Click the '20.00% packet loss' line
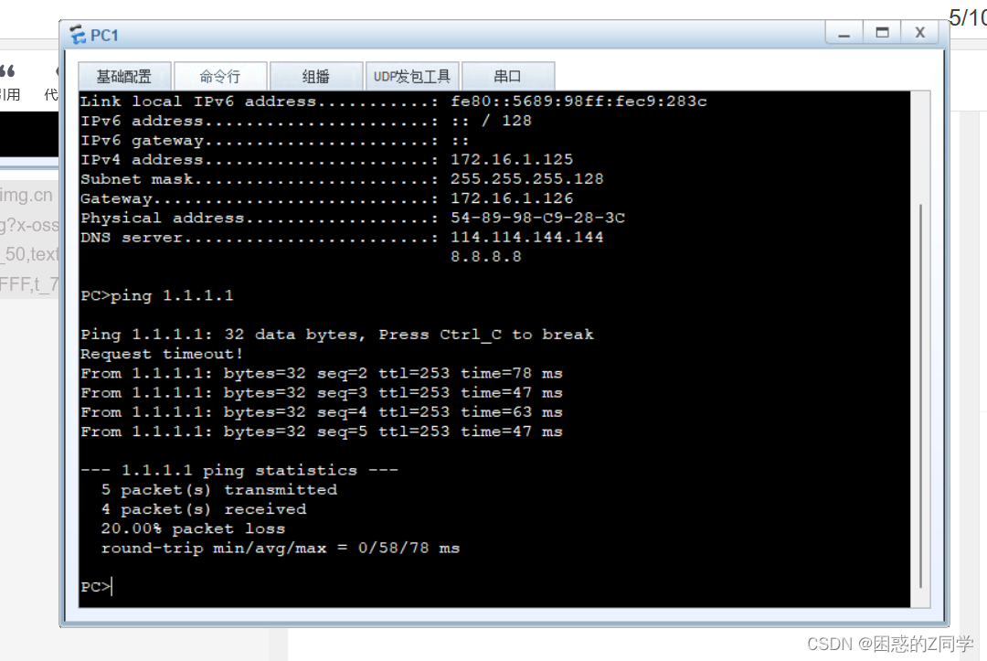This screenshot has height=661, width=987. (x=193, y=528)
